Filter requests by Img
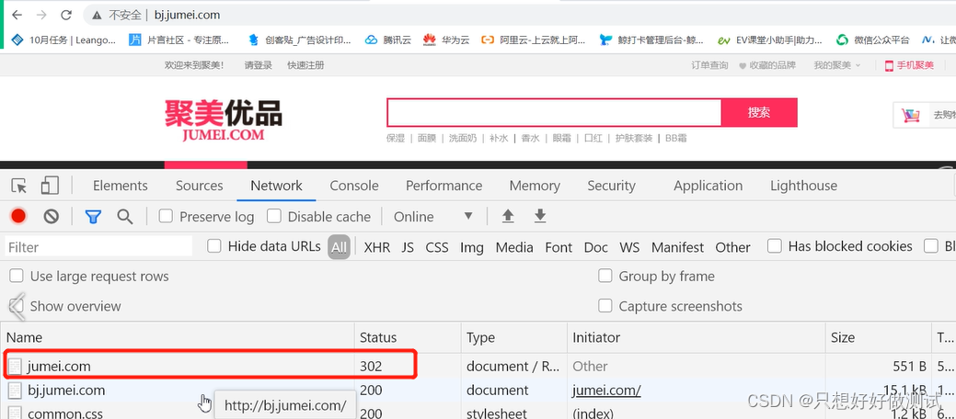 (x=472, y=247)
